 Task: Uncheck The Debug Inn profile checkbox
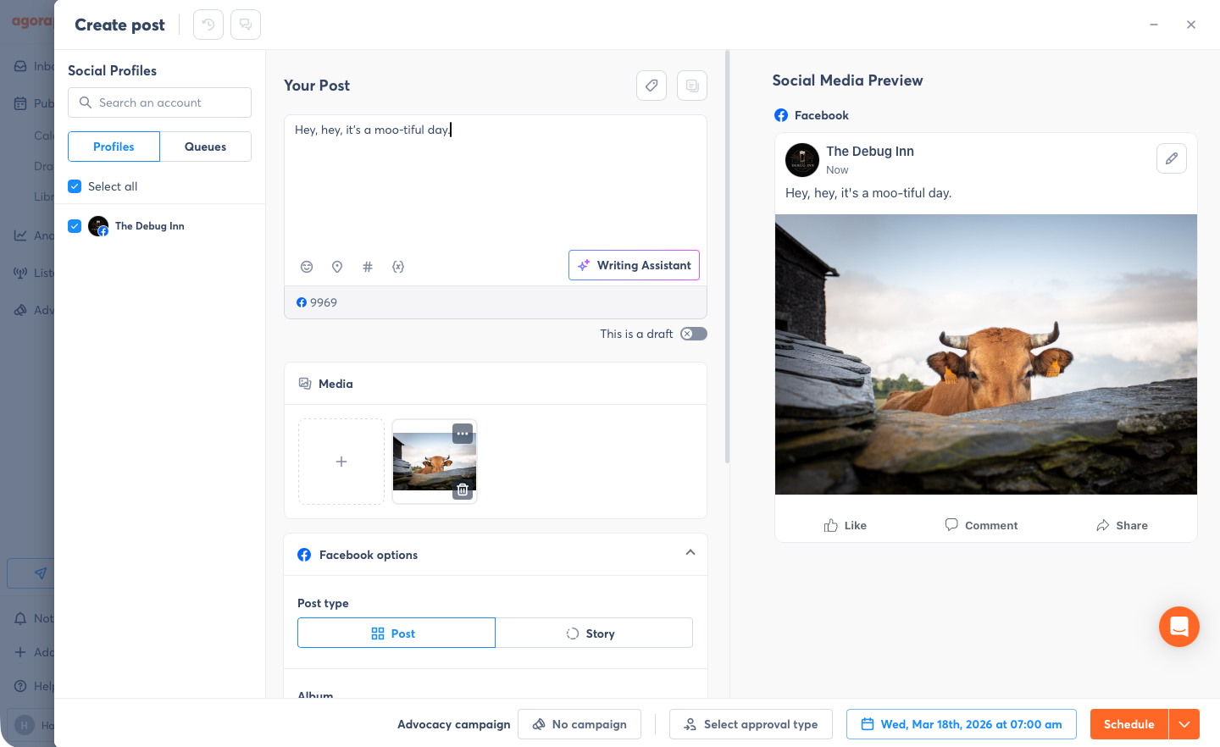pyautogui.click(x=75, y=225)
